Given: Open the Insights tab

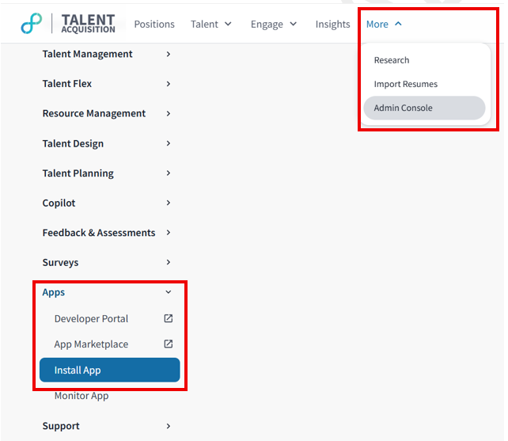Looking at the screenshot, I should point(332,25).
